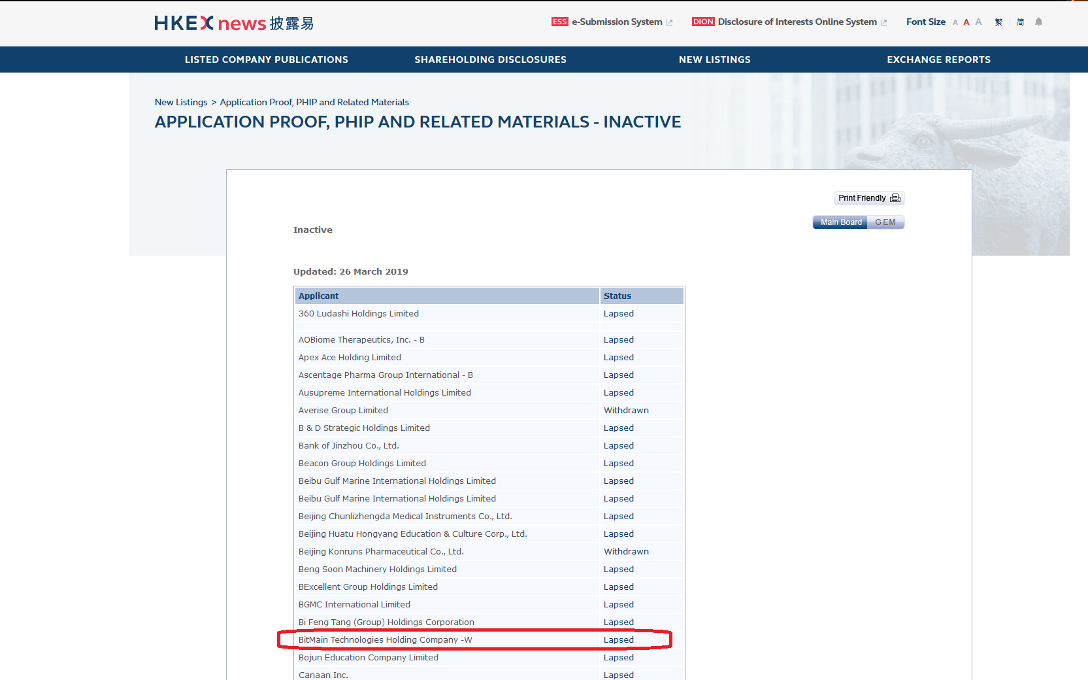Image resolution: width=1088 pixels, height=680 pixels.
Task: Select AOBiome Therapeutics, Inc. - B
Action: coord(361,340)
